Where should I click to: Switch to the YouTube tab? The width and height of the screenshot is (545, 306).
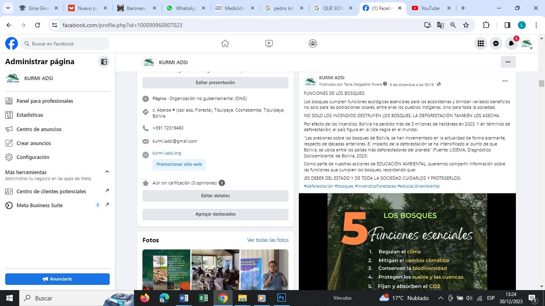click(x=431, y=8)
